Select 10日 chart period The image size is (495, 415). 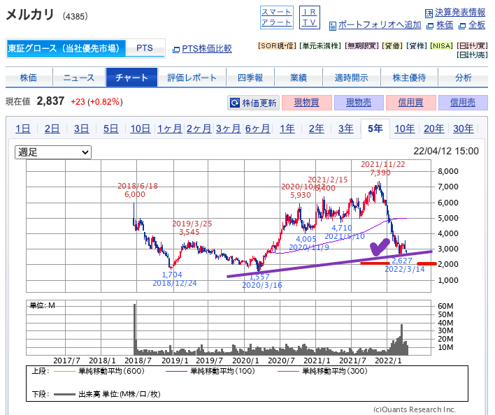(x=140, y=129)
